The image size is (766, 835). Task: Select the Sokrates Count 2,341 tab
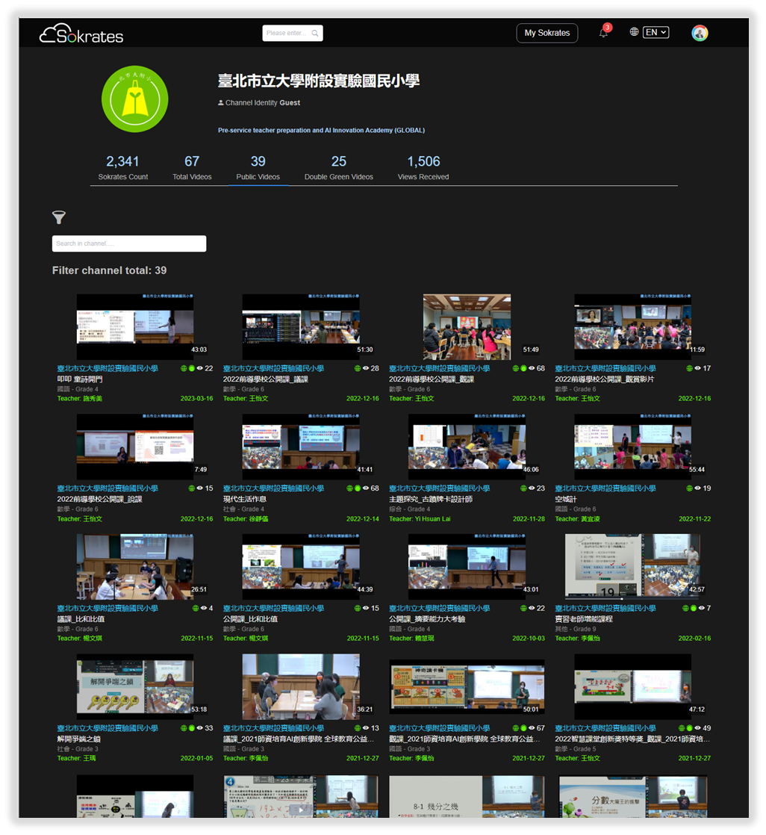tap(123, 167)
